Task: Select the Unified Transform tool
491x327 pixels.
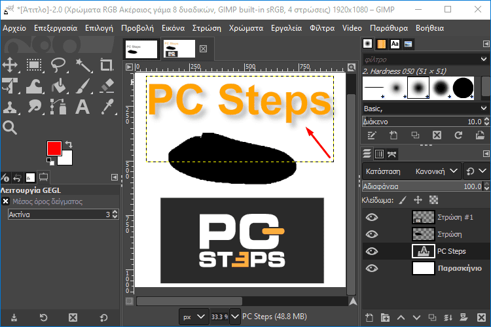Action: click(10, 86)
